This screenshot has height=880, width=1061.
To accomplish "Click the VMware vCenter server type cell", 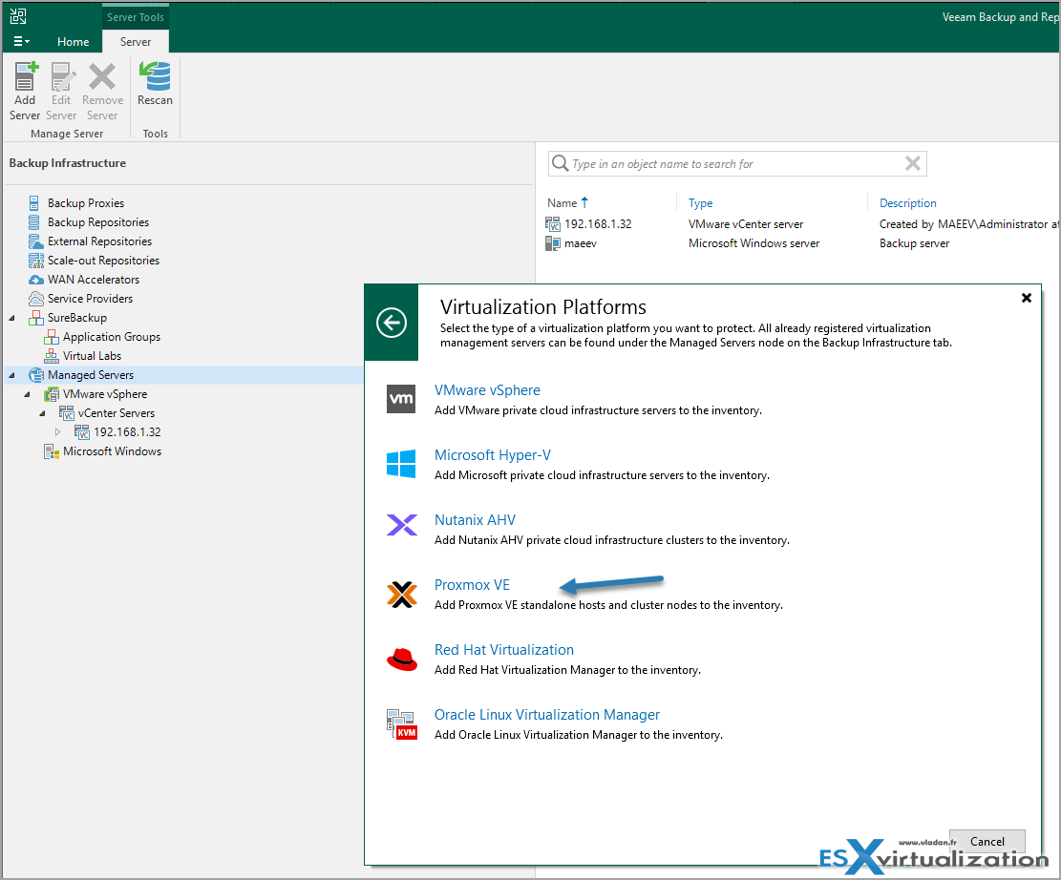I will [x=746, y=224].
